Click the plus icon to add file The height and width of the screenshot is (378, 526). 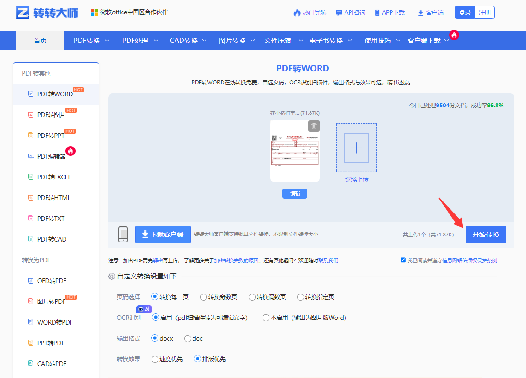pos(356,148)
